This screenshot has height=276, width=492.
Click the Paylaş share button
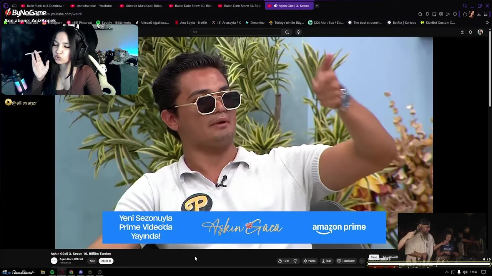click(309, 261)
